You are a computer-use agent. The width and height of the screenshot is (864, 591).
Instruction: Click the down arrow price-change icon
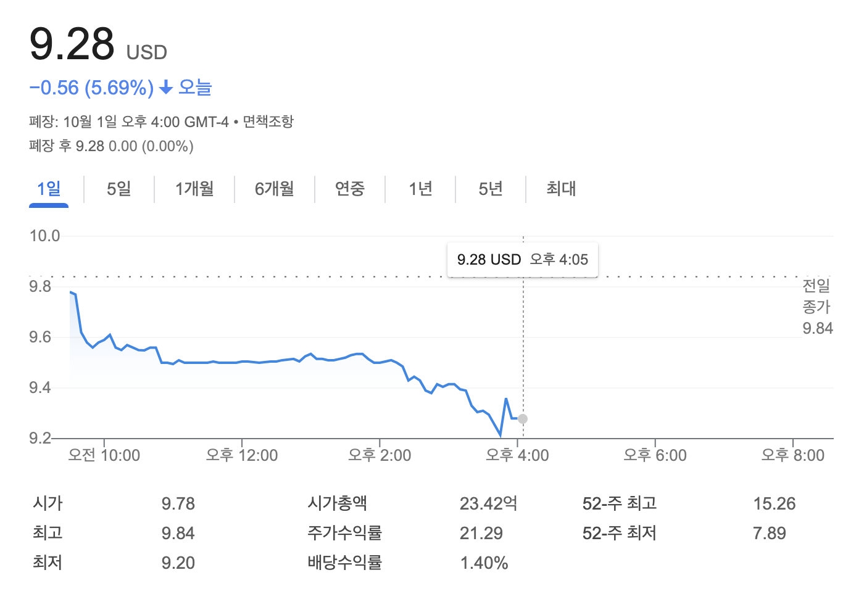[x=165, y=88]
